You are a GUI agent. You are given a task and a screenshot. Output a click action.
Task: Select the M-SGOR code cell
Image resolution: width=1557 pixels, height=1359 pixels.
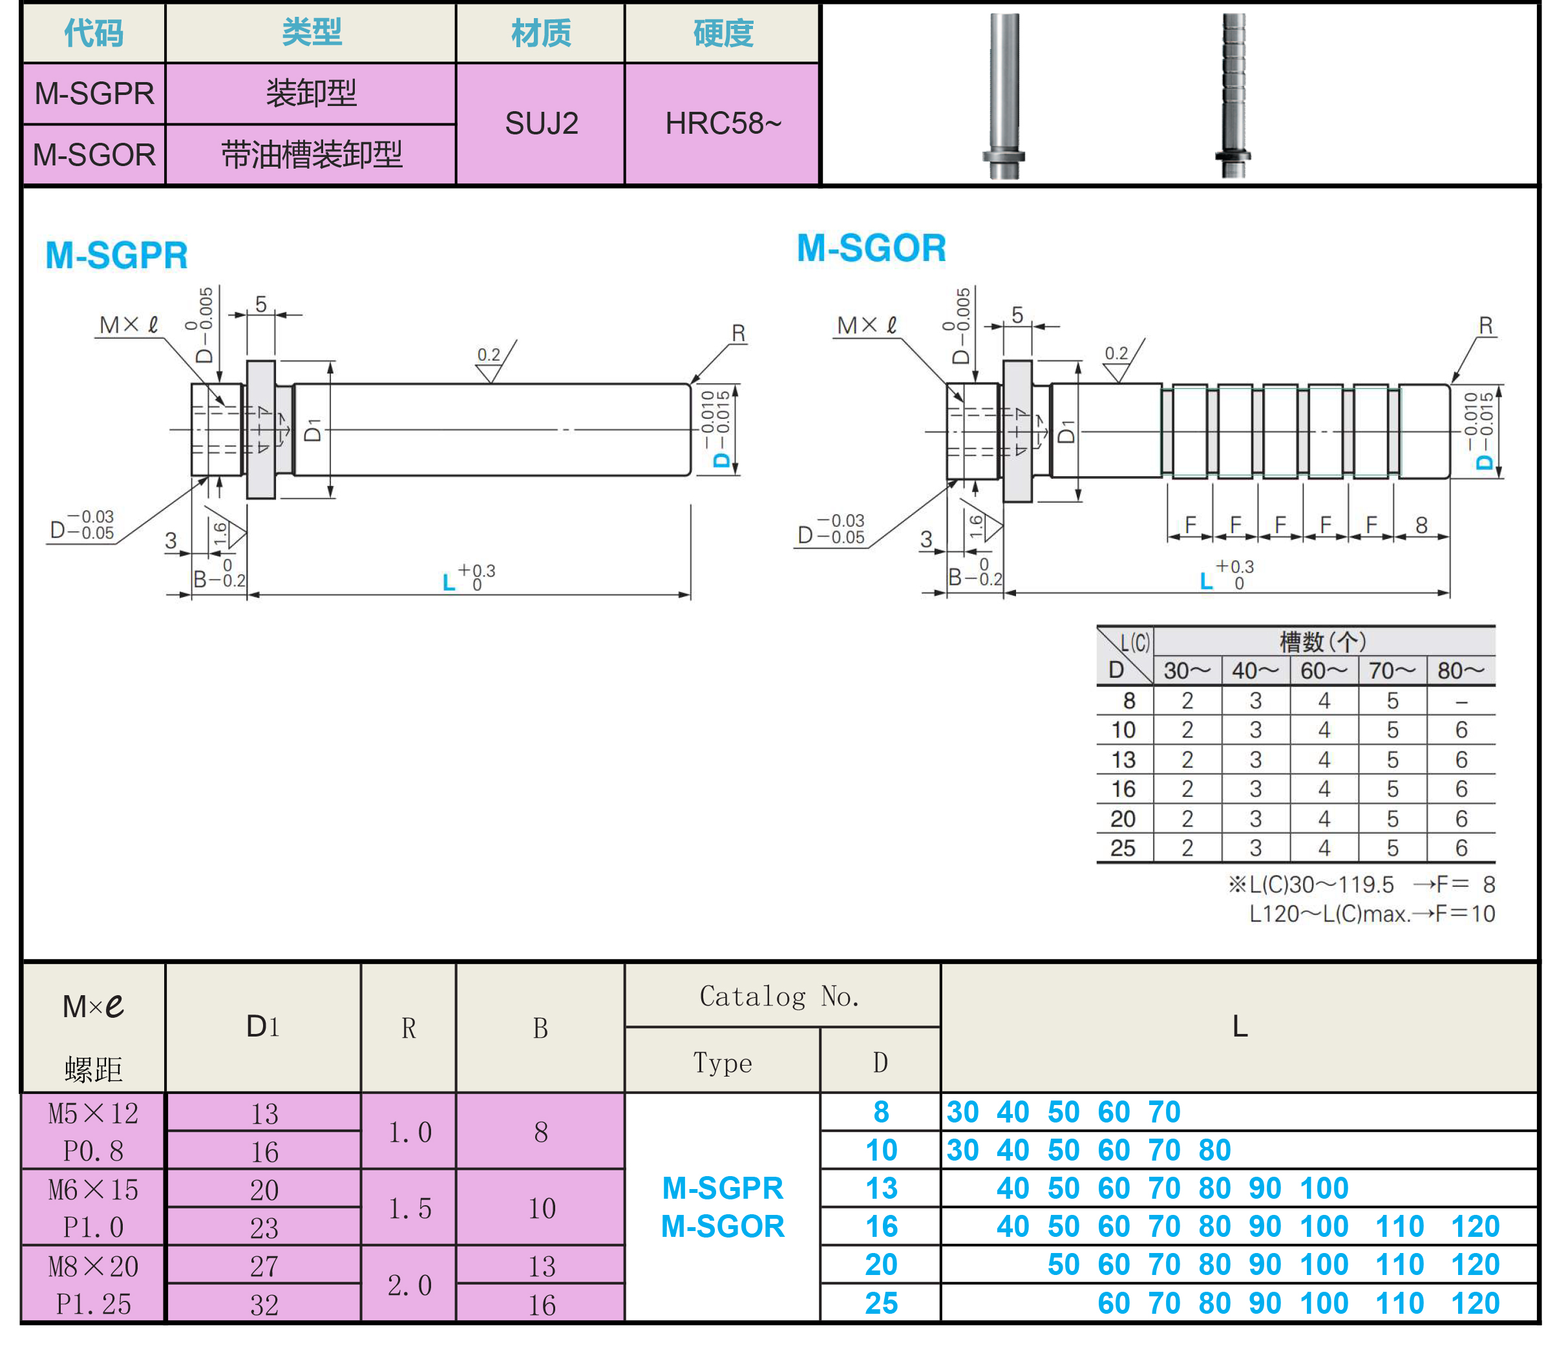coord(94,154)
